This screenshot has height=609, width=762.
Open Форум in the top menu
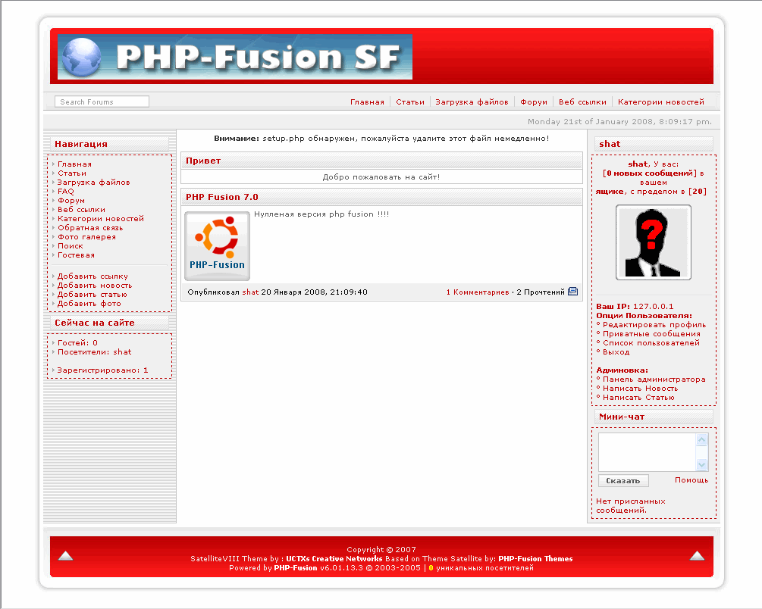[534, 102]
